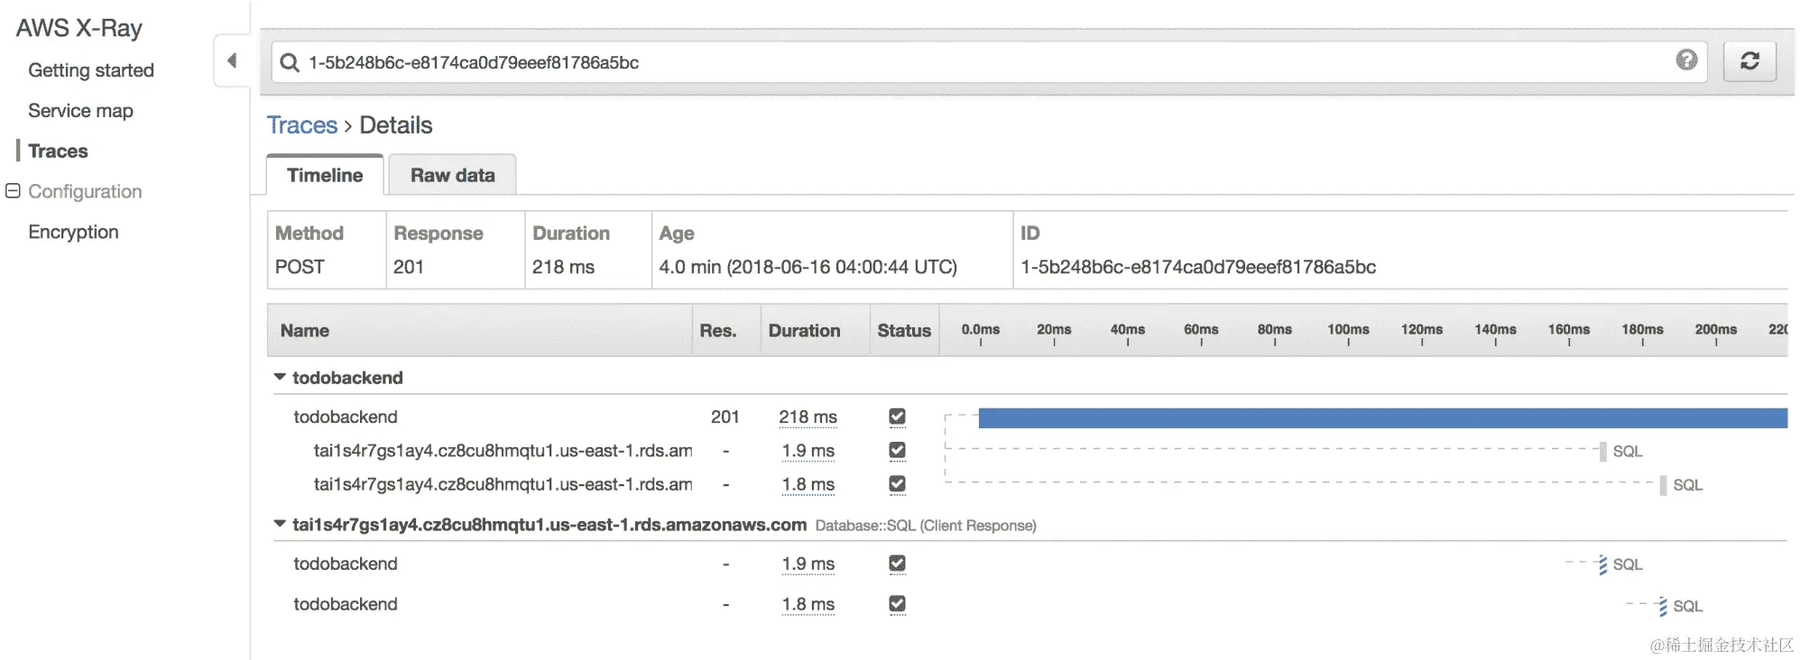The height and width of the screenshot is (660, 1800).
Task: Click status checkbox for rds 1.8 ms subsegment
Action: click(x=897, y=484)
